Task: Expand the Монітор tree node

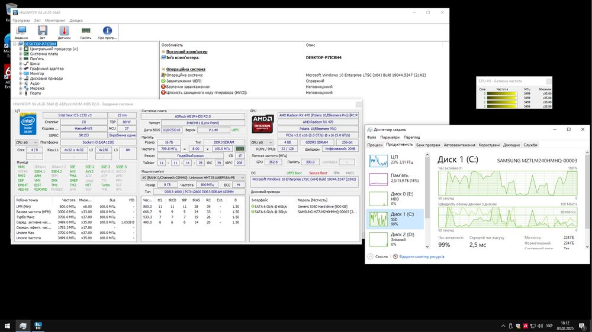Action: click(x=20, y=73)
